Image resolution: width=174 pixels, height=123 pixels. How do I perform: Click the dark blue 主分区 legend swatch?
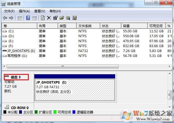(x=21, y=112)
